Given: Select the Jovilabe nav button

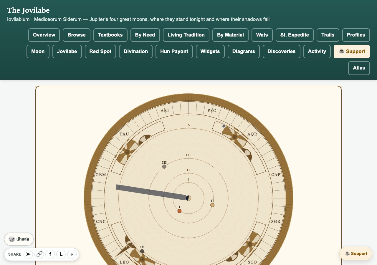Looking at the screenshot, I should pyautogui.click(x=67, y=52).
